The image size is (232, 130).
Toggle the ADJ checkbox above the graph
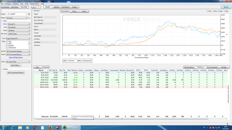coord(219,11)
